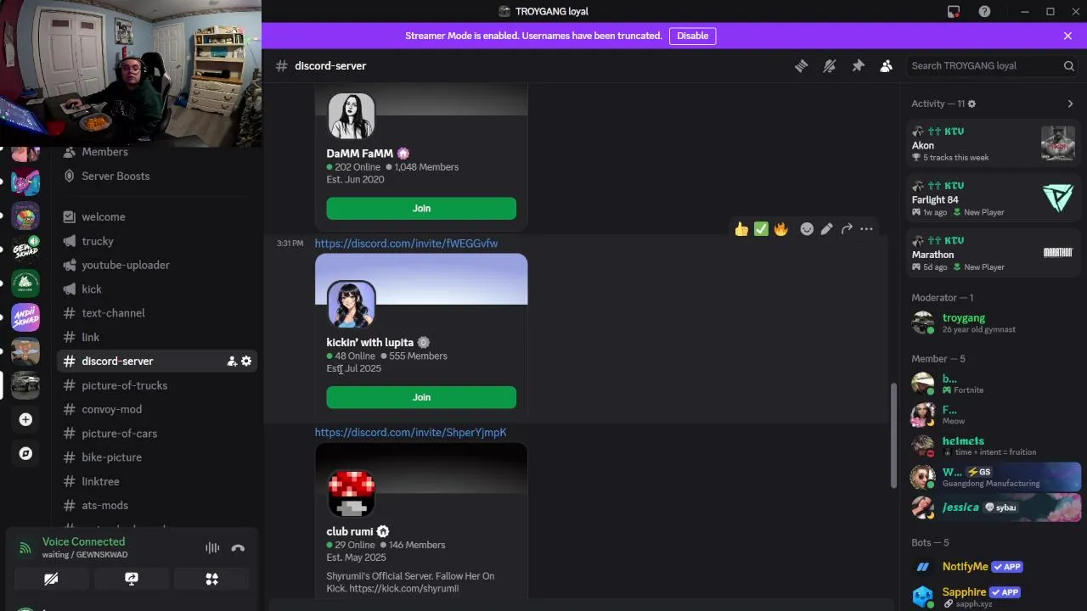
Task: Open the inbox icon in title bar
Action: point(954,11)
